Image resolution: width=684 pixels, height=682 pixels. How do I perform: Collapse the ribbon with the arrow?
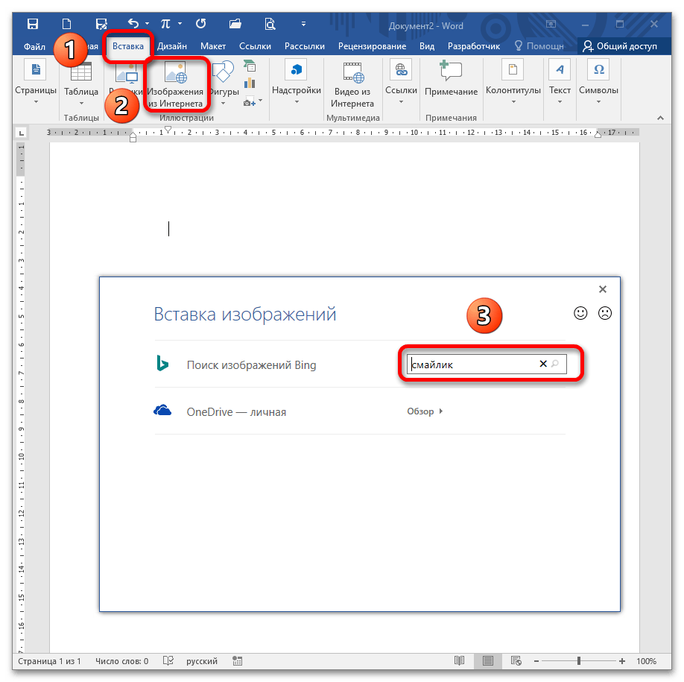click(660, 118)
